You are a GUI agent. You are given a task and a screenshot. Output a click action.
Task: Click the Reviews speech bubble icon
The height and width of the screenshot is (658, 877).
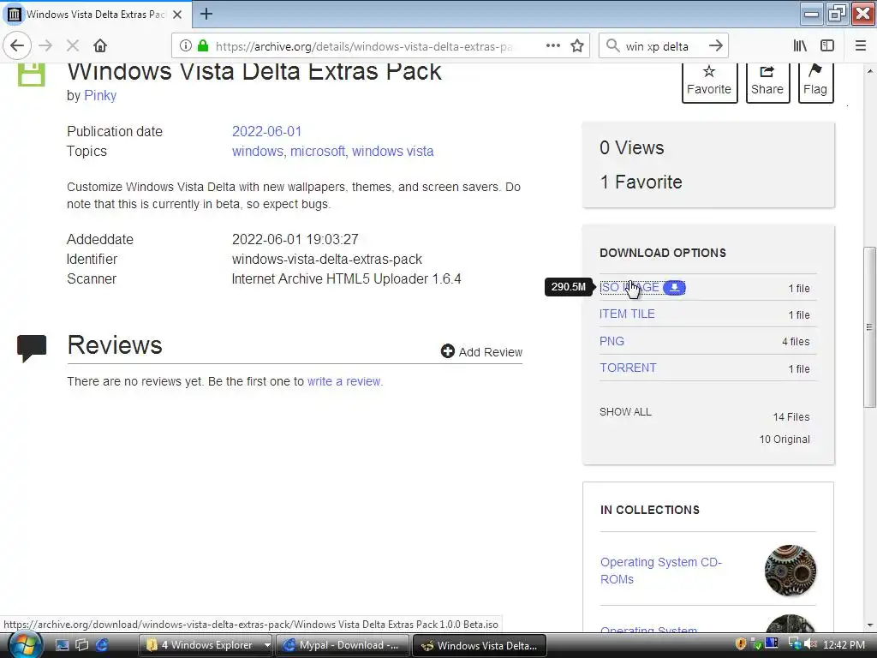click(32, 348)
